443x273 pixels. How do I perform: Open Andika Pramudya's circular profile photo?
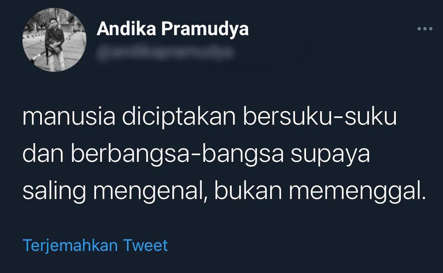54,39
